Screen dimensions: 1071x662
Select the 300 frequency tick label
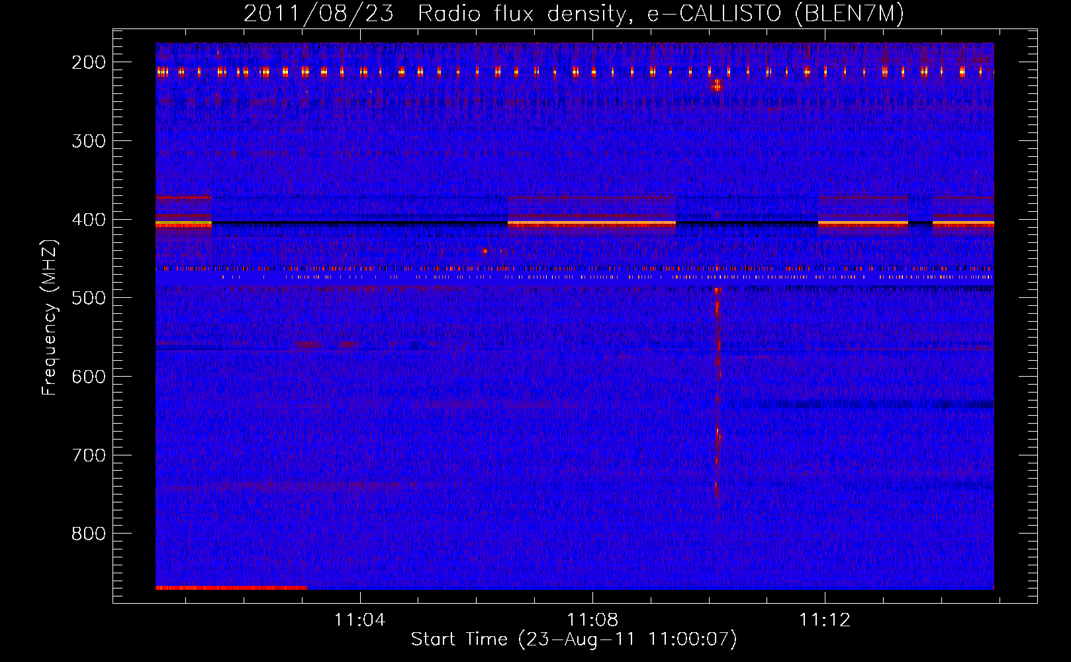(x=89, y=141)
